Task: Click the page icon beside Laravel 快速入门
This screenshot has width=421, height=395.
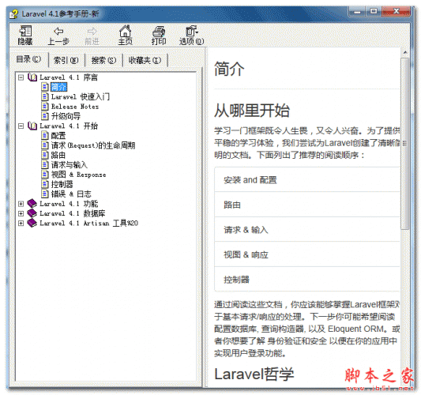Action: click(45, 96)
